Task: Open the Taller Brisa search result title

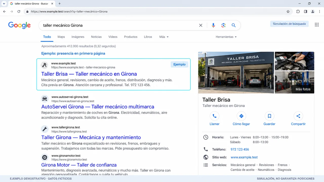Action: tap(89, 74)
